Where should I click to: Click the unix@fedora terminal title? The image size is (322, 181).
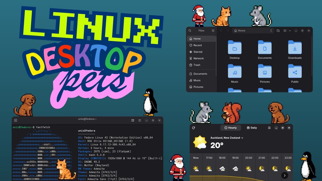tap(87, 119)
